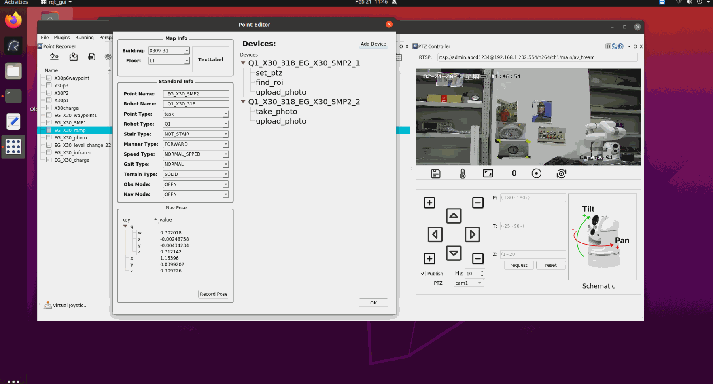Open the Plugins menu
Viewport: 713px width, 384px height.
click(x=62, y=38)
